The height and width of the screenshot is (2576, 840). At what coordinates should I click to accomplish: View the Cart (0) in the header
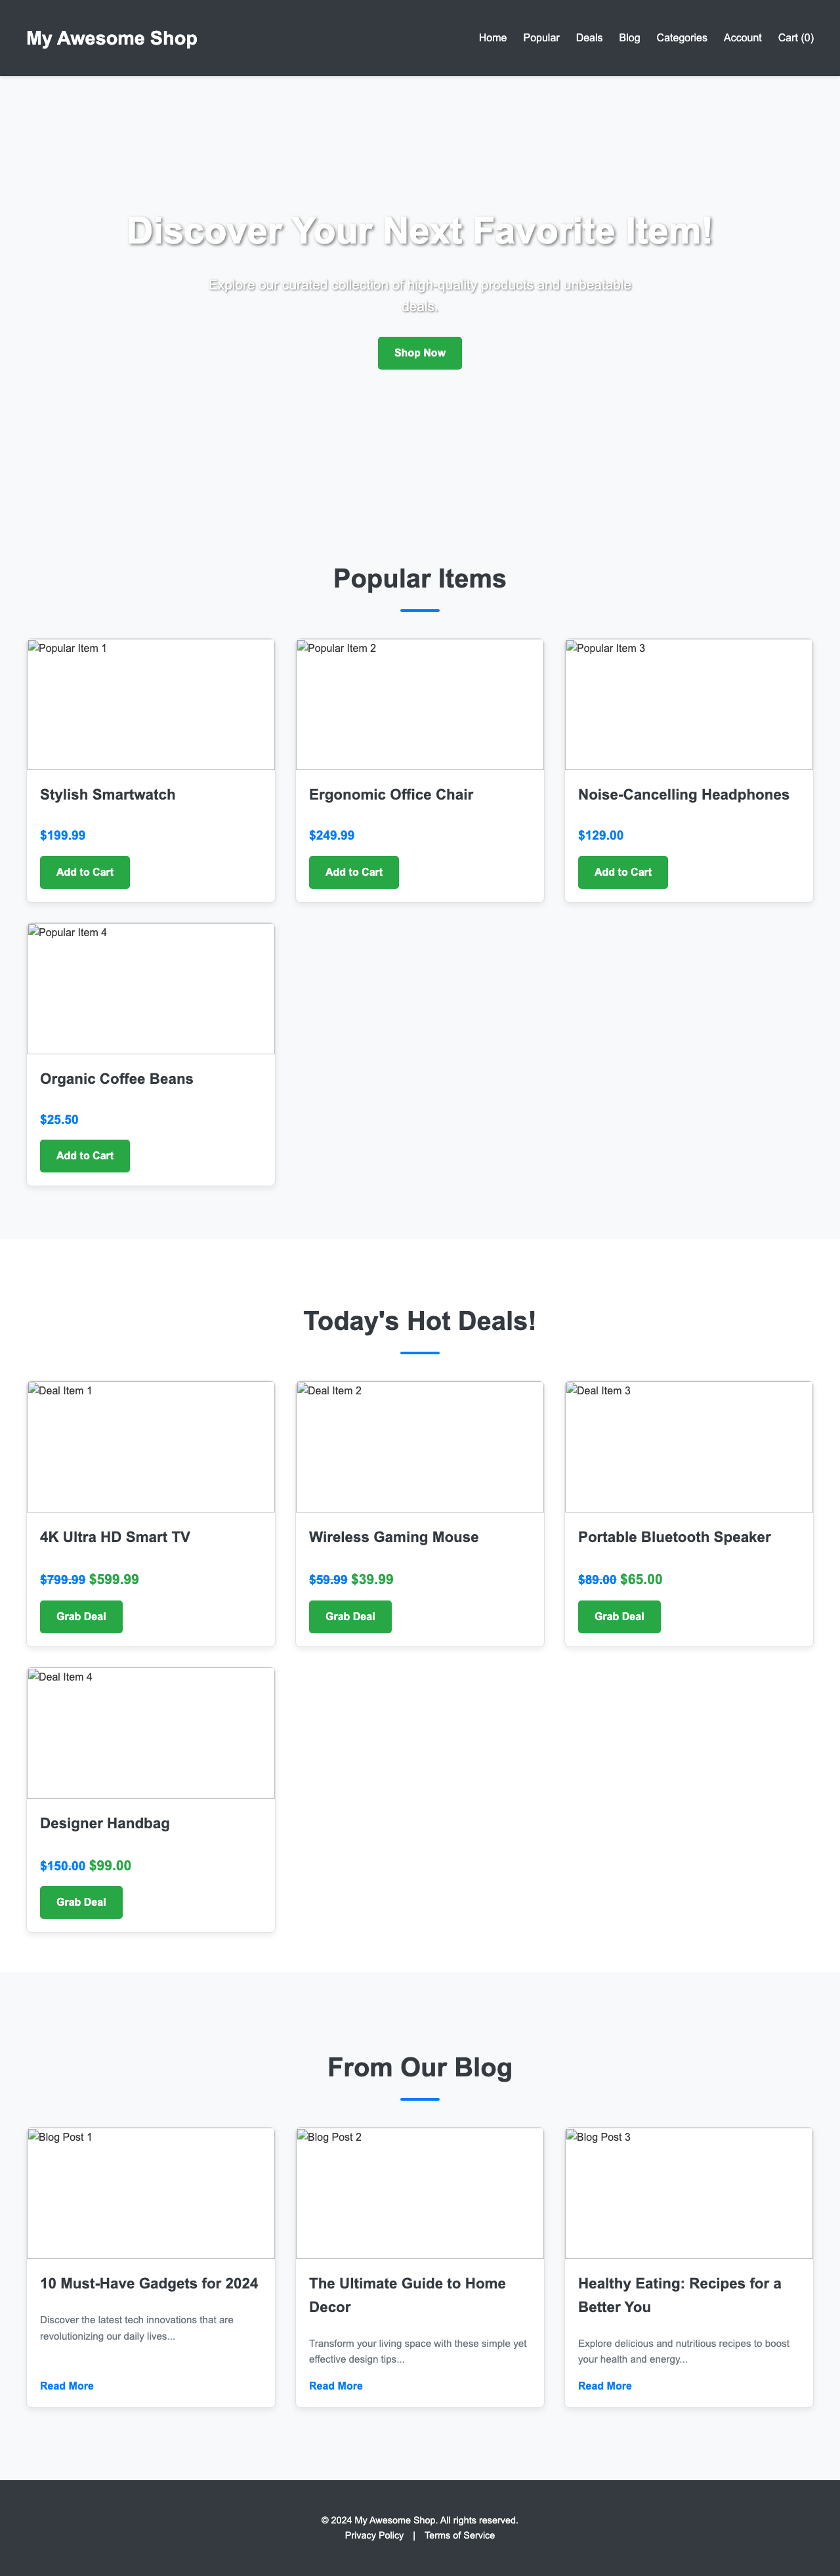tap(795, 38)
